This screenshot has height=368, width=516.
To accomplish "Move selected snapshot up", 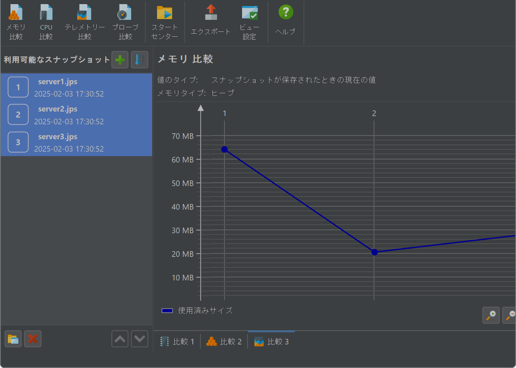I will pyautogui.click(x=120, y=339).
